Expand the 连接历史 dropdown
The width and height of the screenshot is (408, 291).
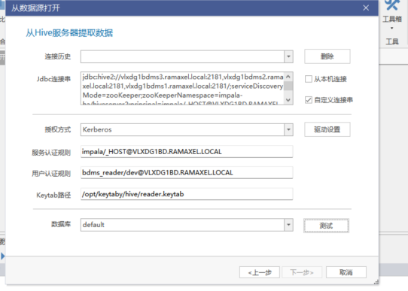[288, 56]
